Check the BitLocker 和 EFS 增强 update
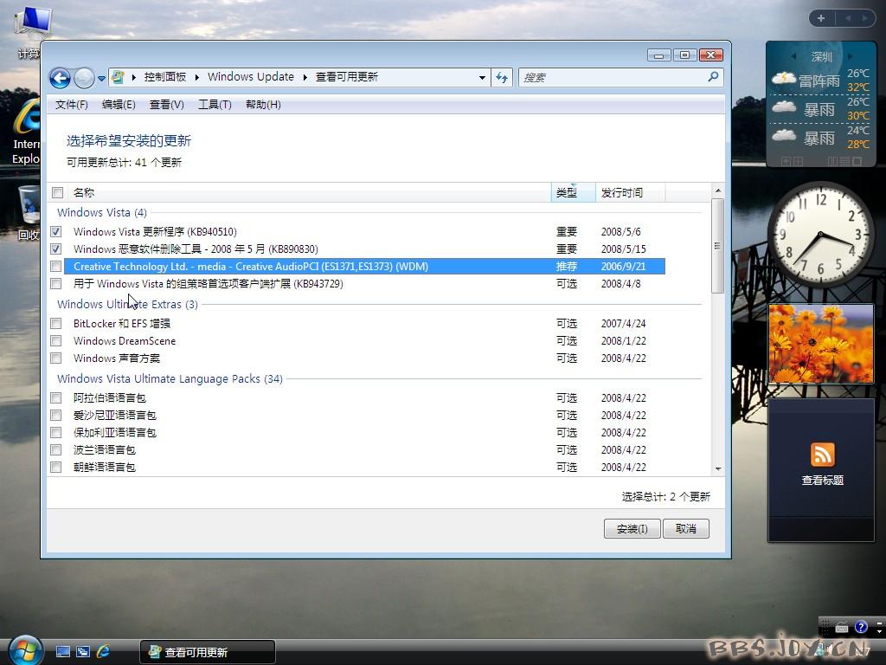Screen dimensions: 886x665 [56, 324]
